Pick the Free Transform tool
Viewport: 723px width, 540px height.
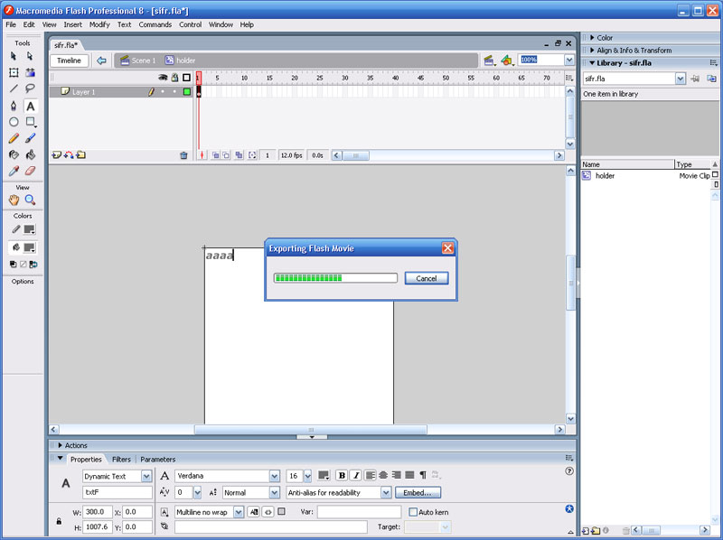(x=14, y=72)
